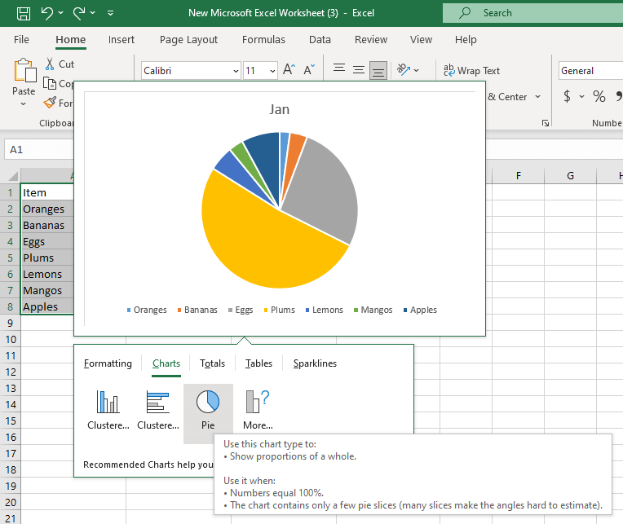
Task: Toggle Wrap Text on
Action: coord(471,71)
